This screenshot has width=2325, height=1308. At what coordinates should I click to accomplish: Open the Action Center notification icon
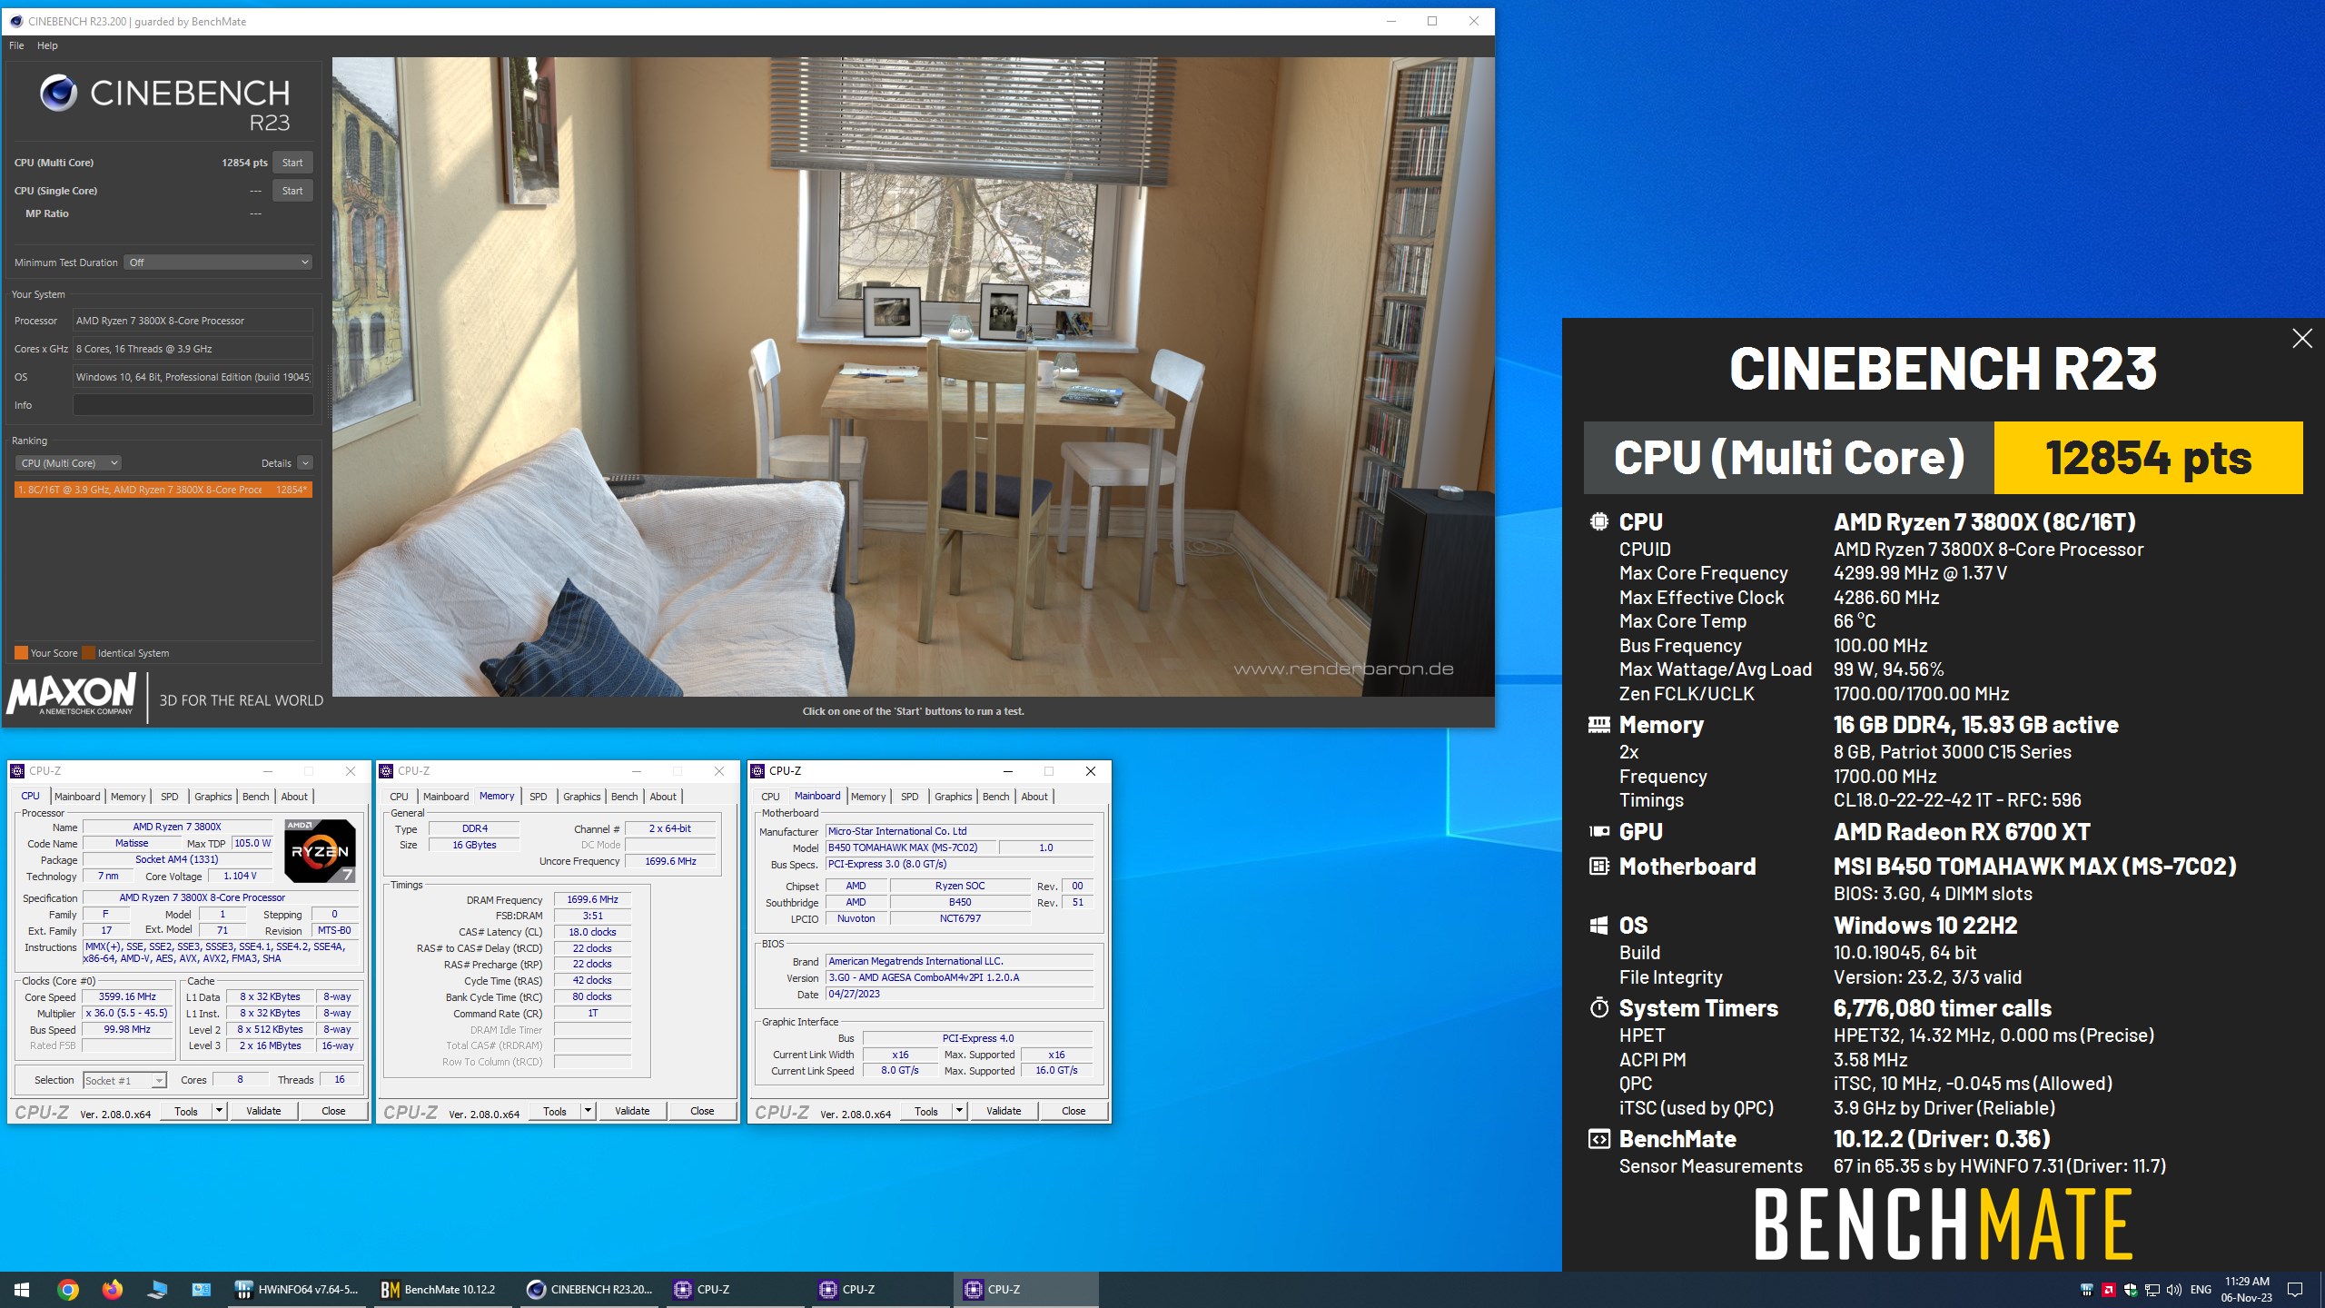pos(2294,1290)
